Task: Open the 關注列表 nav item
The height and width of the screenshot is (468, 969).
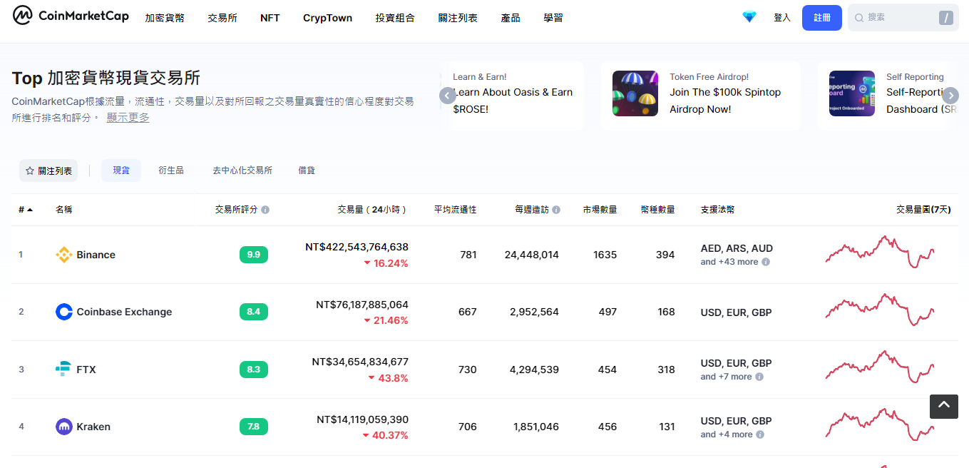Action: [x=458, y=18]
